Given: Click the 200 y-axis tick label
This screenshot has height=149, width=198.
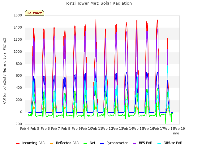Looking at the screenshot, I should pyautogui.click(x=19, y=100).
